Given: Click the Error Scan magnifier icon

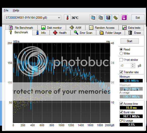Looking at the screenshot, I should coord(76,33).
